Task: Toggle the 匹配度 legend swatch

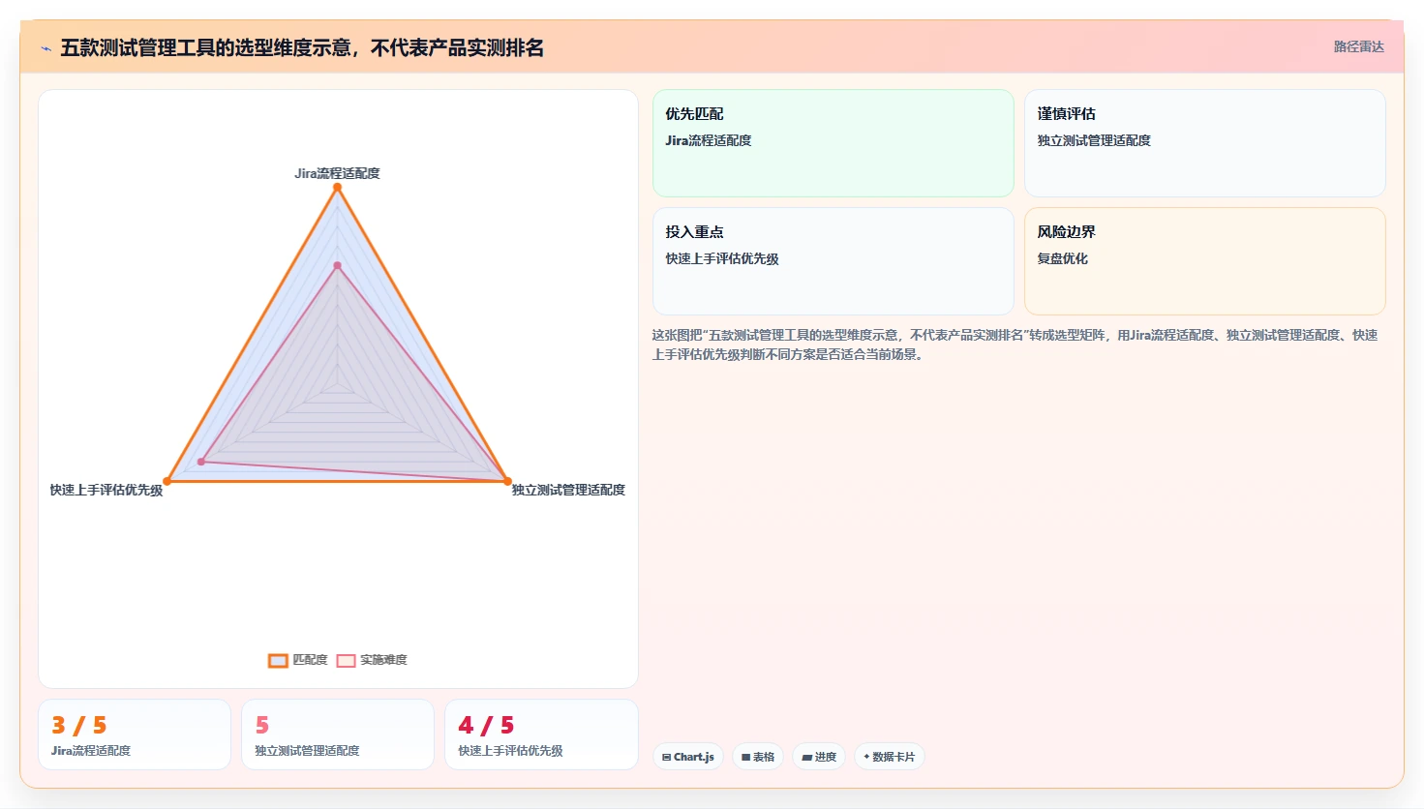Action: (x=278, y=661)
